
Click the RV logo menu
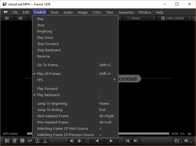pos(6,12)
